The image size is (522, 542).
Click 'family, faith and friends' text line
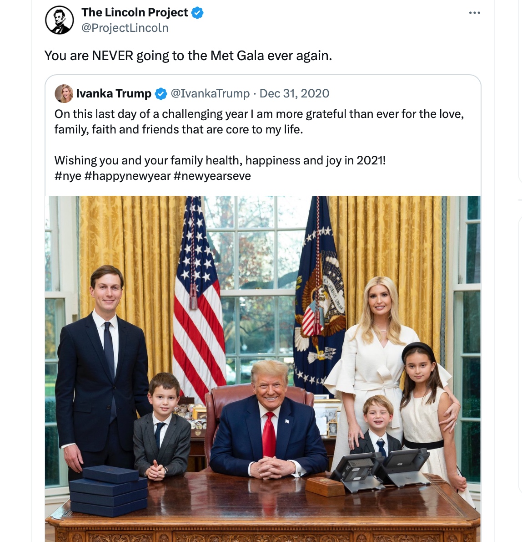(x=179, y=129)
